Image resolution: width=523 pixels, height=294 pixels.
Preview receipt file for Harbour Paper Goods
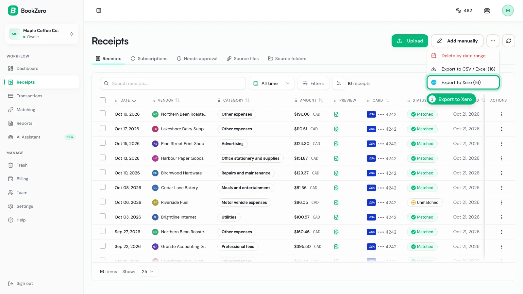336,158
